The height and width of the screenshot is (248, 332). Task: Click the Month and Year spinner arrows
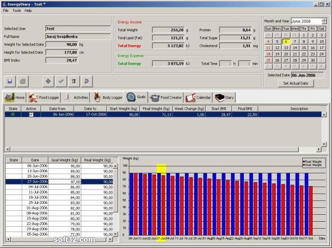tap(324, 21)
